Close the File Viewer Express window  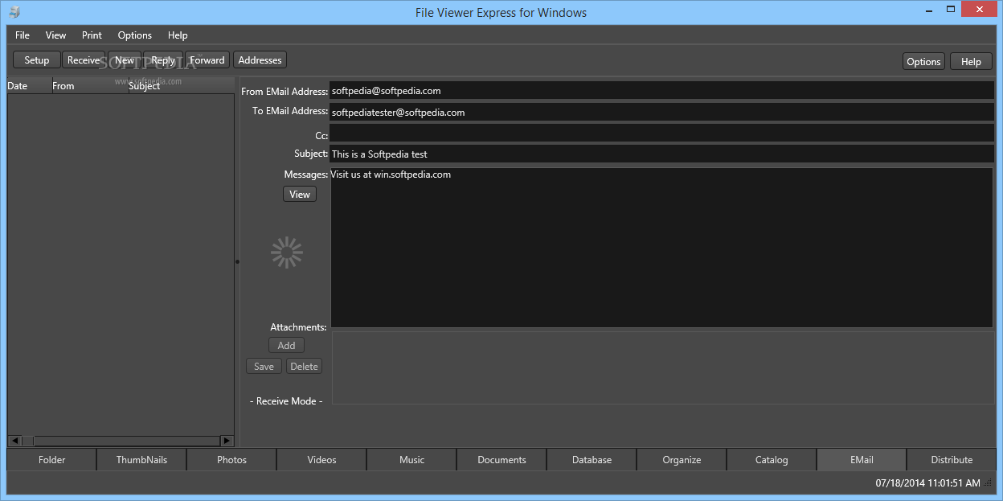click(977, 9)
